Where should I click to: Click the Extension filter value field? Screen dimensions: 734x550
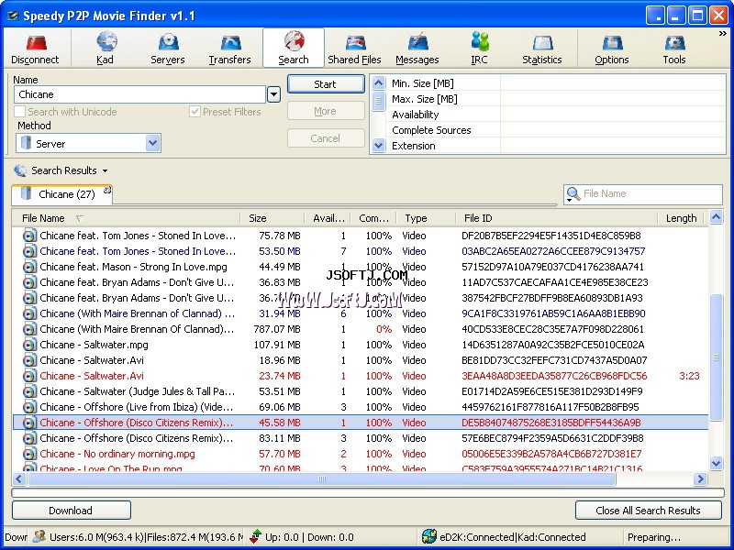[612, 146]
